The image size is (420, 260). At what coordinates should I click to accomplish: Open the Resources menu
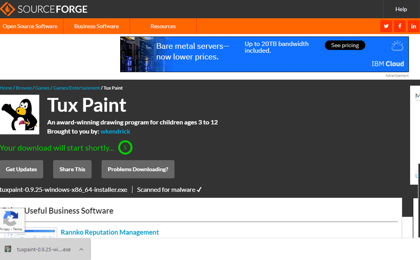tap(163, 26)
